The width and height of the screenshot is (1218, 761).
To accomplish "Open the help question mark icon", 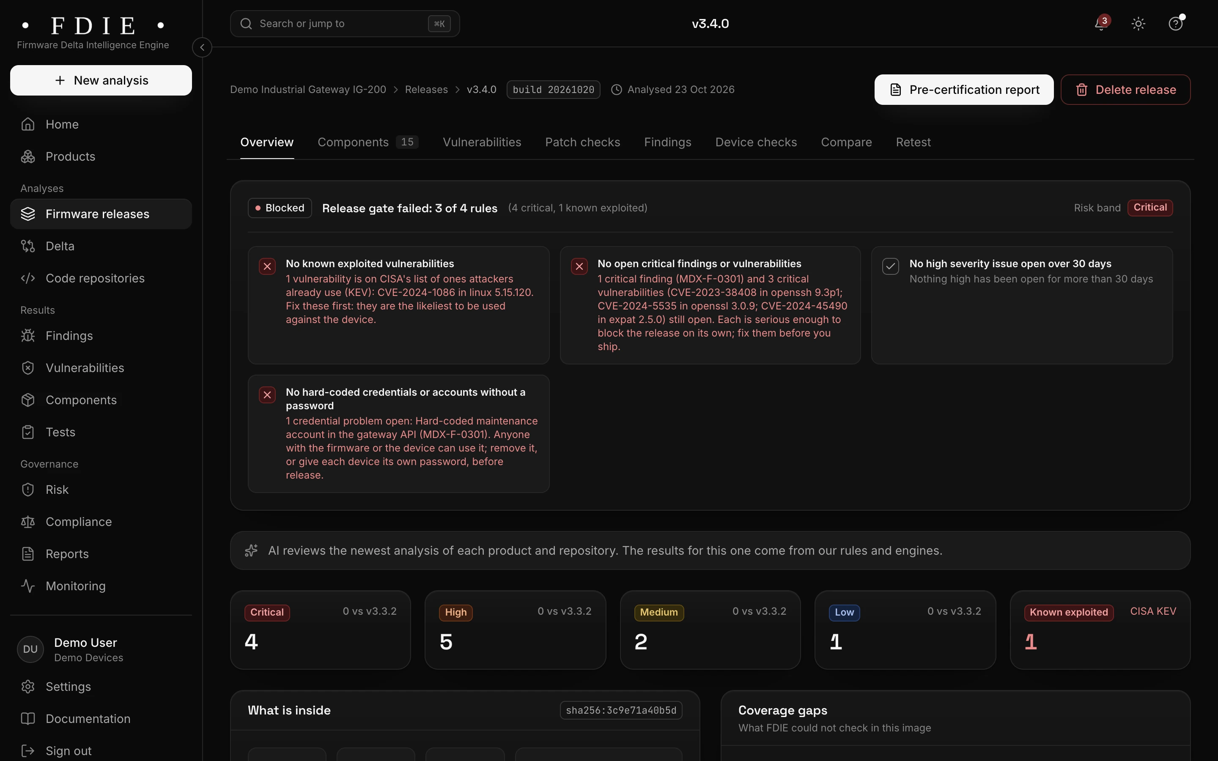I will tap(1175, 24).
